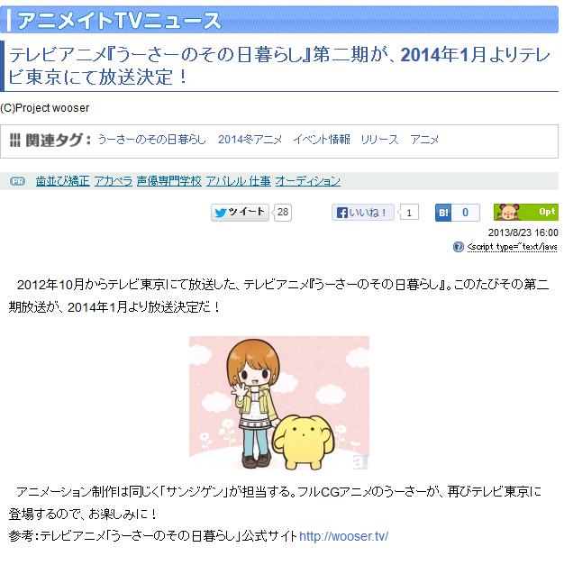Click the Wooser character illustration image
The image size is (564, 565).
279,403
